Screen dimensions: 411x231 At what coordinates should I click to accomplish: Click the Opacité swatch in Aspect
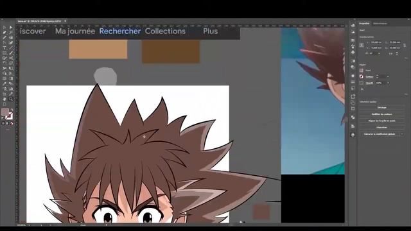coord(362,83)
